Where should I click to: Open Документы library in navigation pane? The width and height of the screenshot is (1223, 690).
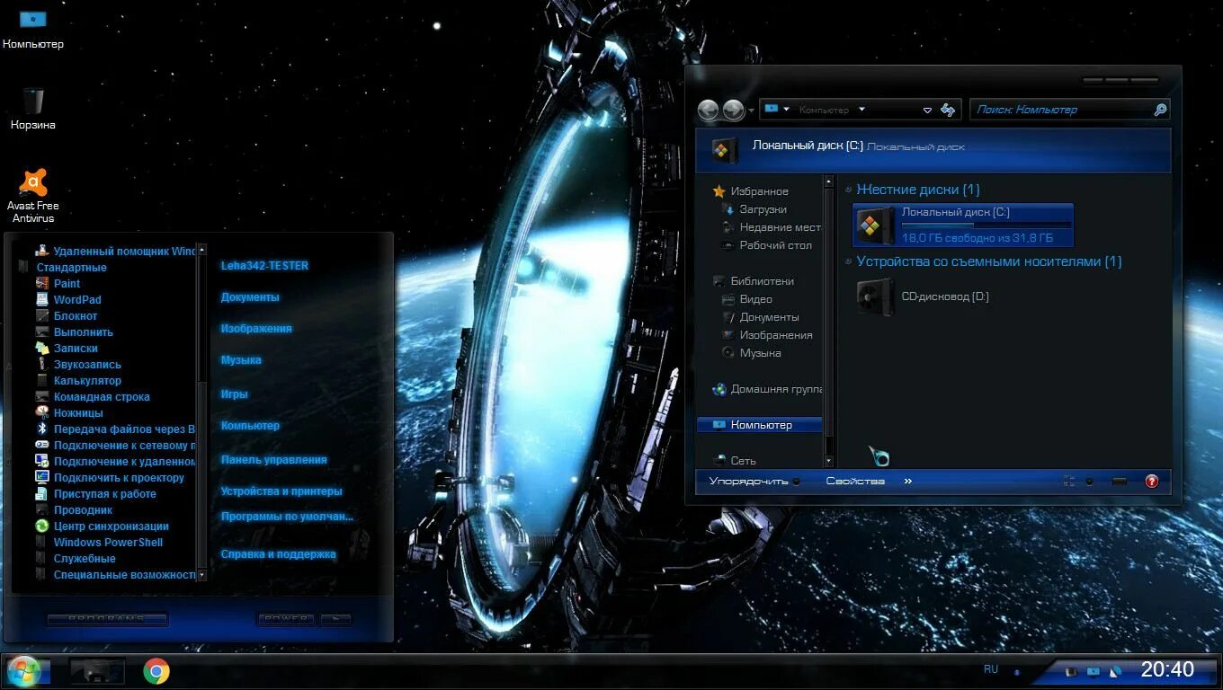pyautogui.click(x=761, y=317)
